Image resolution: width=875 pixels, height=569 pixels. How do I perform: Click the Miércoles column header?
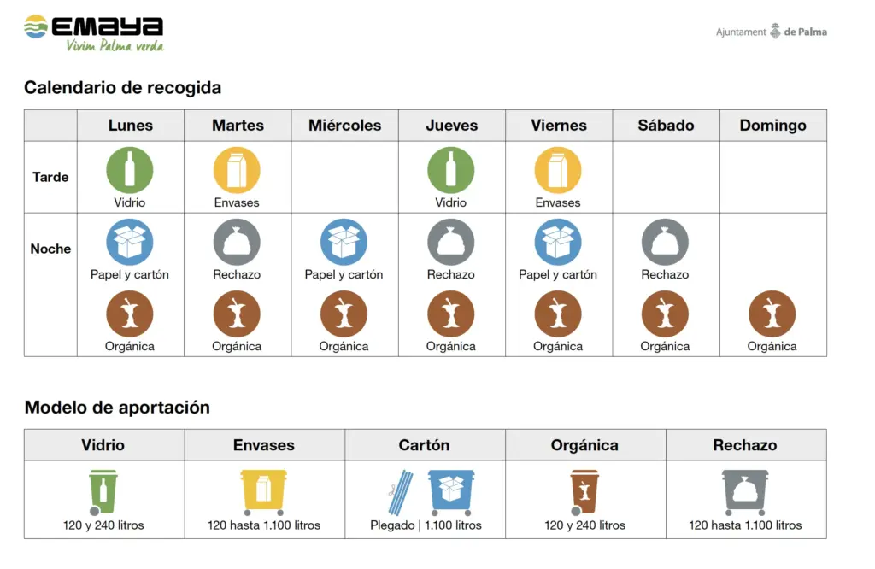tap(344, 126)
